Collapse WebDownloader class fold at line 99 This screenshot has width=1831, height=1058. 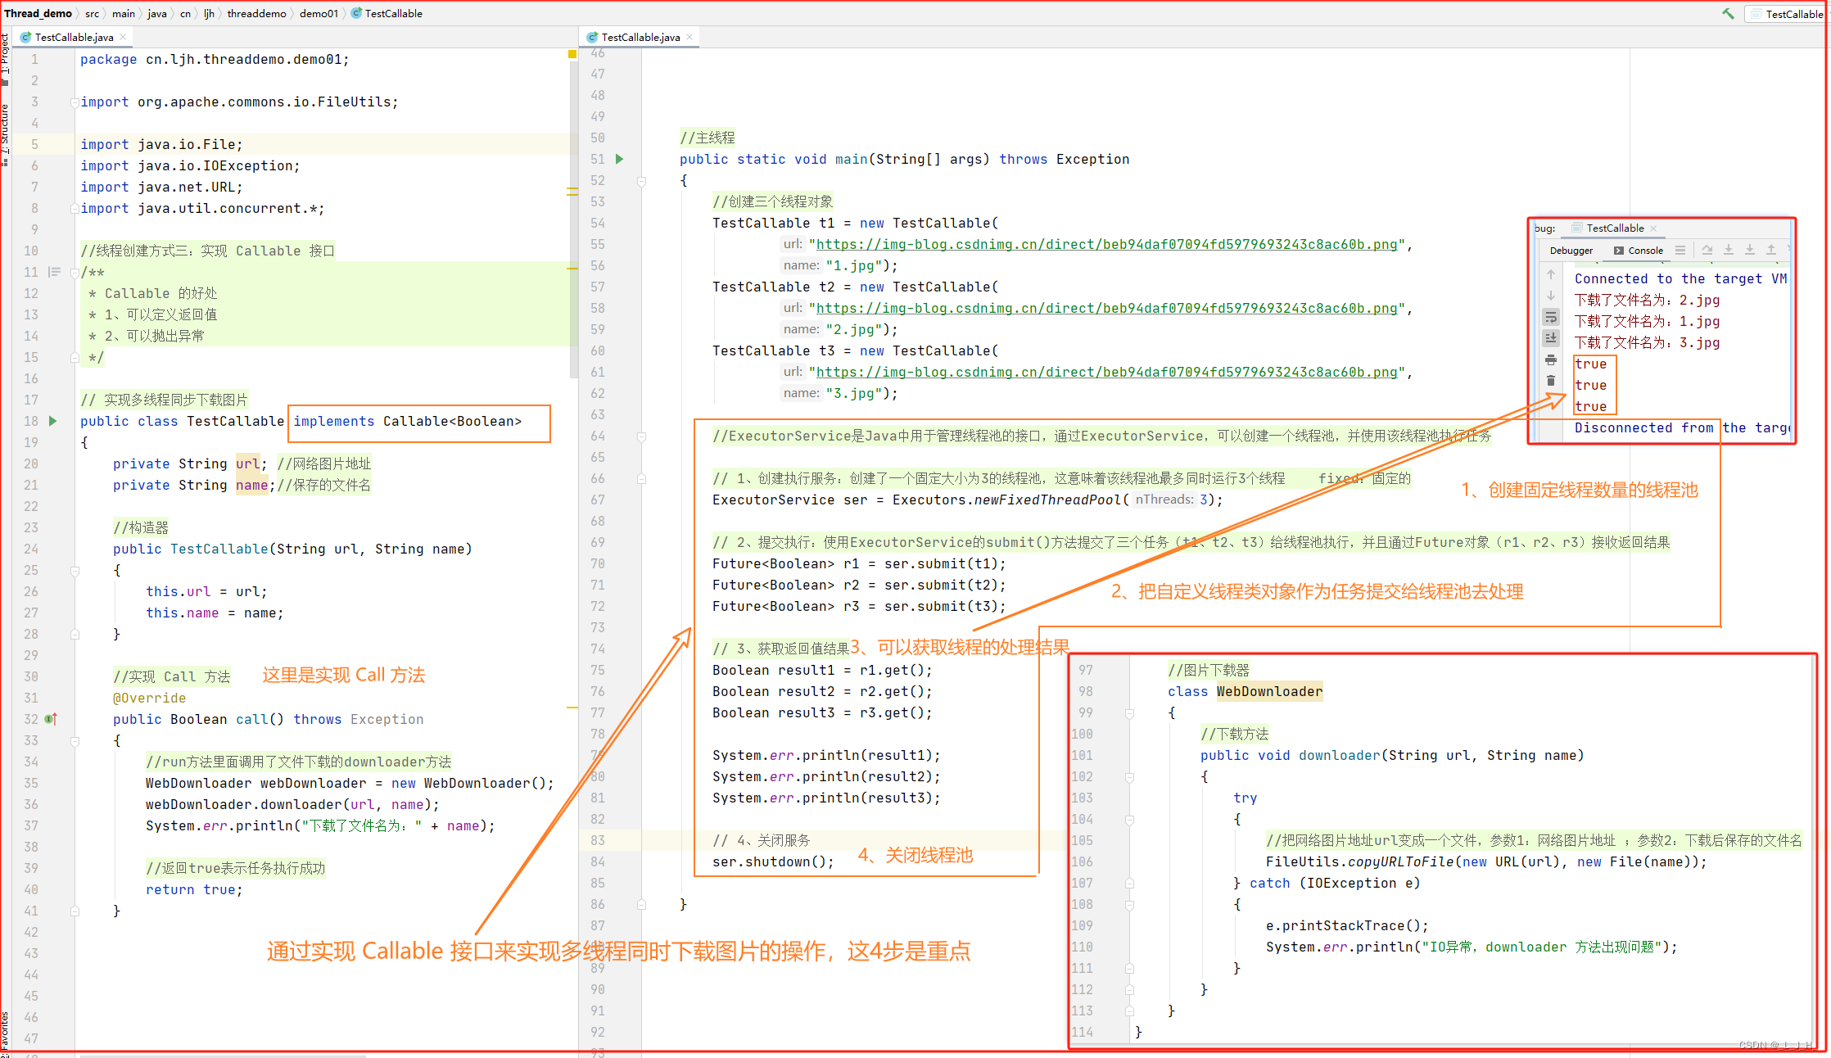coord(1129,713)
